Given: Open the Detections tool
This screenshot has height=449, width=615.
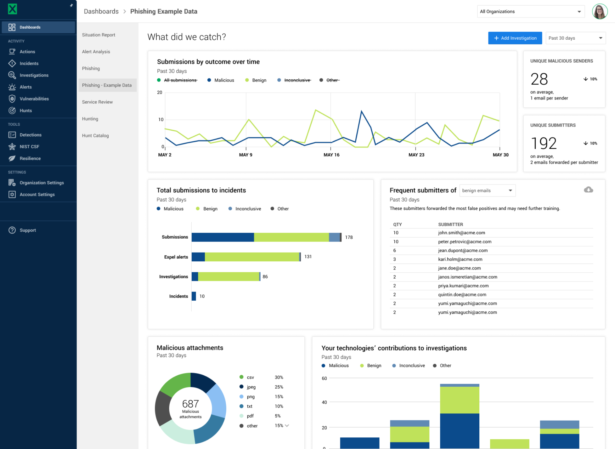Looking at the screenshot, I should (13, 134).
